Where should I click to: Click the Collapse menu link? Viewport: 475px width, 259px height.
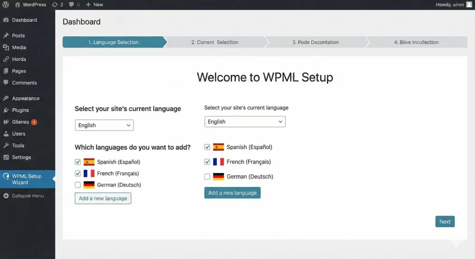[x=27, y=196]
